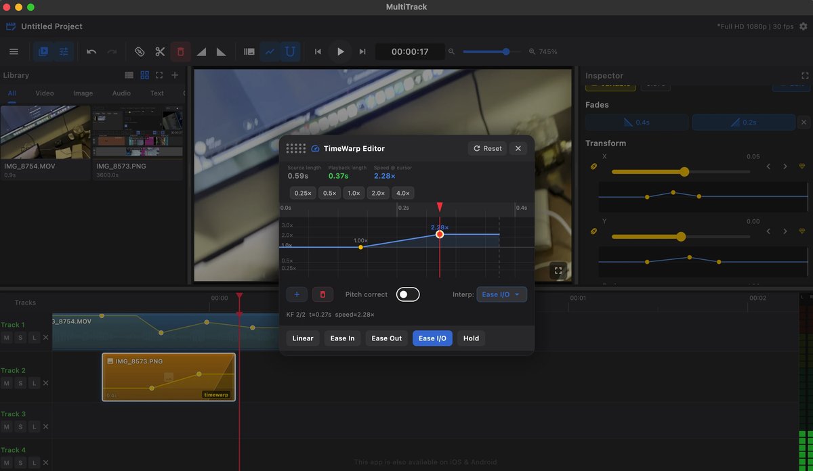813x471 pixels.
Task: Select the IMG_8754.MOV thumbnail in the Library
Action: (45, 132)
